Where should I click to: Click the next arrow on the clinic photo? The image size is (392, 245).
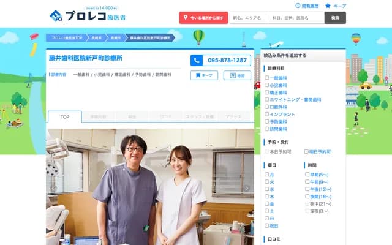[x=246, y=189]
